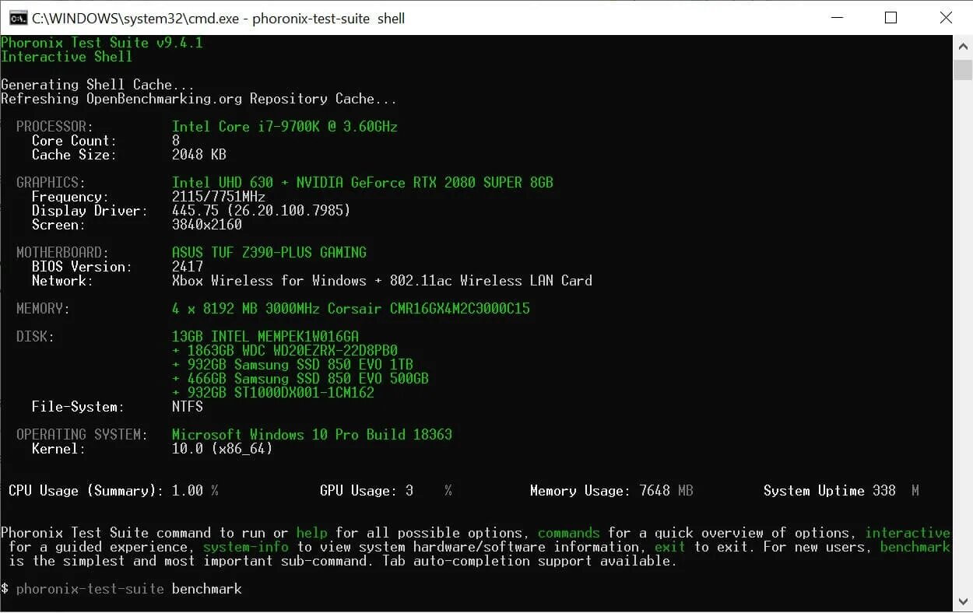
Task: Close the phoronix-test-suite shell window
Action: point(946,18)
